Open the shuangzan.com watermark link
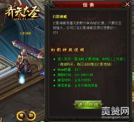Image resolution: width=134 pixels, height=122 pixels. point(115,117)
